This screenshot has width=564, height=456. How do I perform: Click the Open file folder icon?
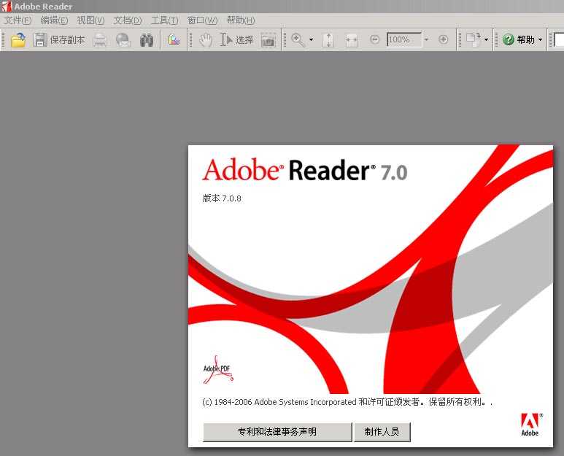click(18, 39)
